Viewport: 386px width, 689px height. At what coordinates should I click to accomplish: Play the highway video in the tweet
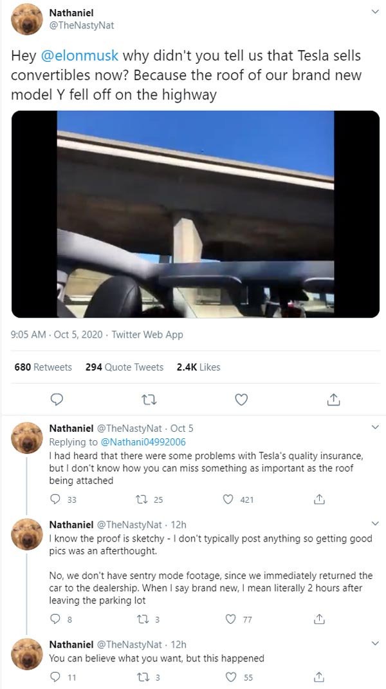[x=193, y=215]
